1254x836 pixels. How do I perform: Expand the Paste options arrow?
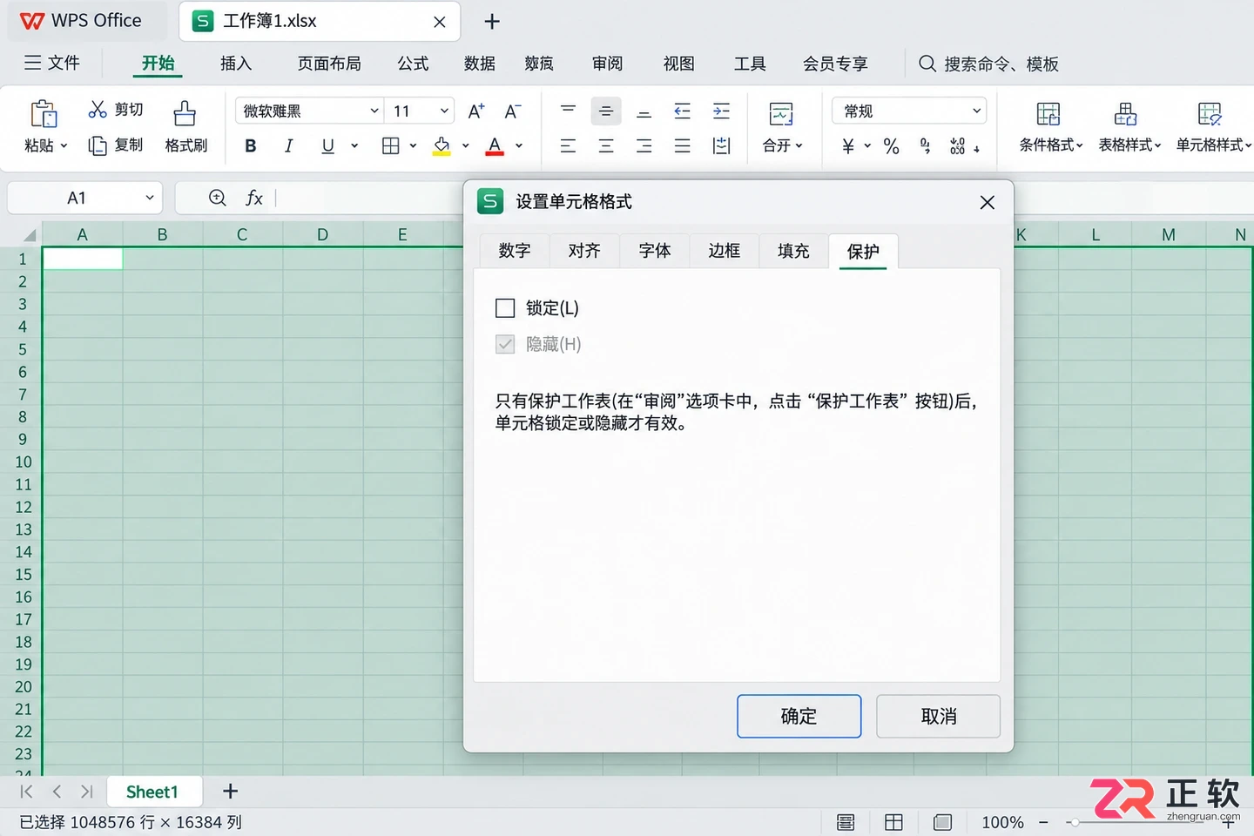pos(64,145)
